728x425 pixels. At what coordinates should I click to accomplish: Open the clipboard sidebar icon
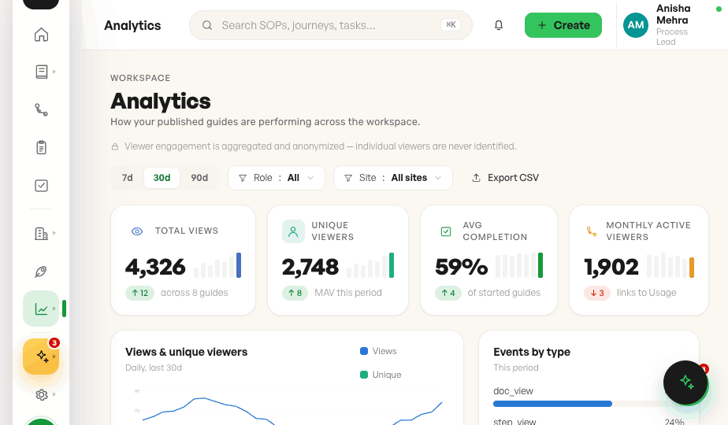pyautogui.click(x=41, y=147)
